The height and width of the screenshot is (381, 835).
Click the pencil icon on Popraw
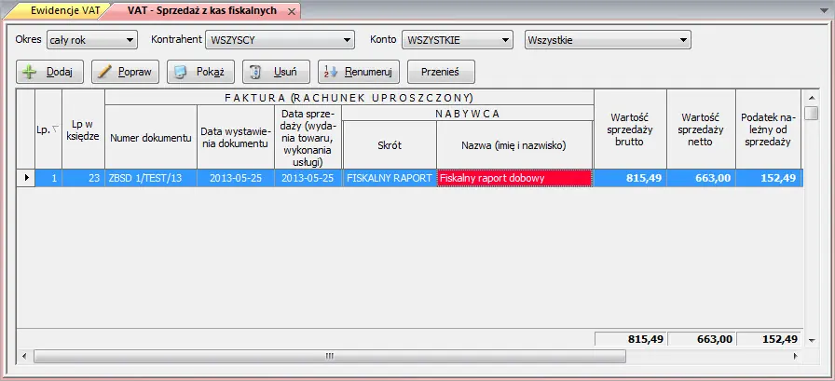(x=105, y=72)
